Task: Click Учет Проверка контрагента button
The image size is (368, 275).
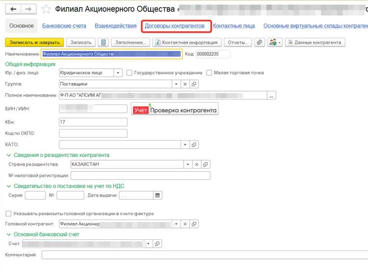Action: pos(175,109)
